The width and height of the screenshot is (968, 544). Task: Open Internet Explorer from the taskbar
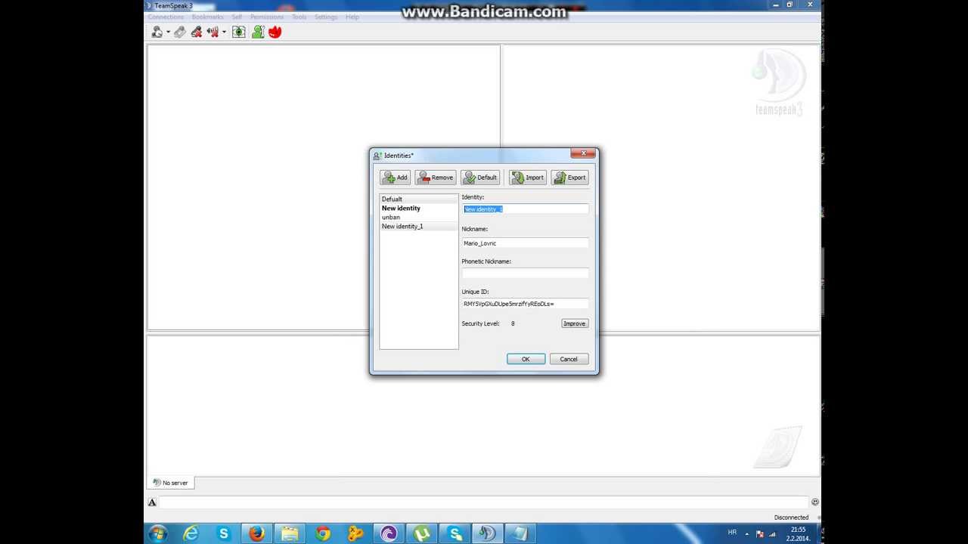[191, 533]
